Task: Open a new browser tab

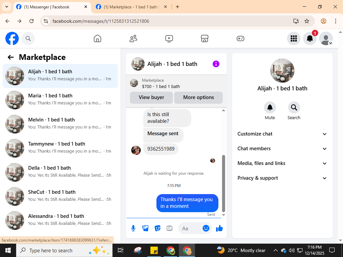Action: (x=178, y=7)
